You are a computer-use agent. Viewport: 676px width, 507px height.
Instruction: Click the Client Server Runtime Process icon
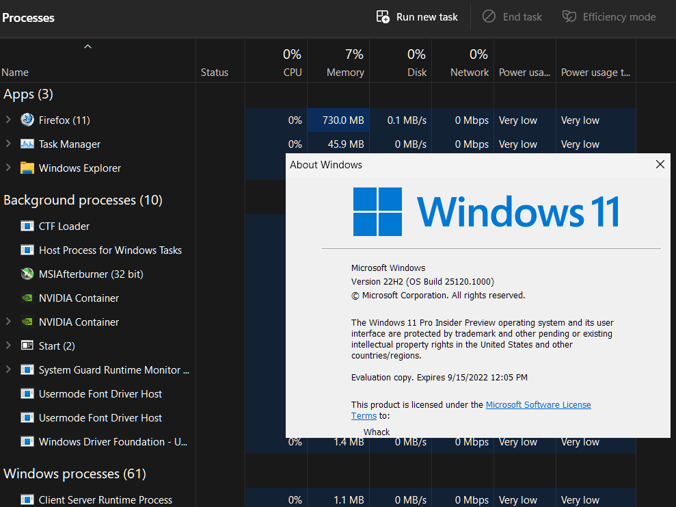(x=27, y=499)
